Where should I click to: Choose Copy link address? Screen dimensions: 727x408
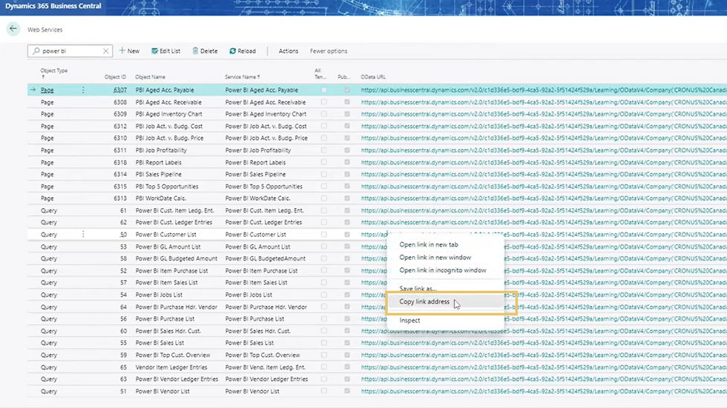pyautogui.click(x=424, y=301)
